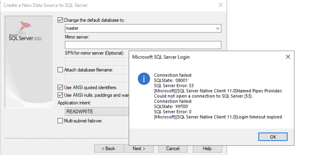Image resolution: width=309 pixels, height=155 pixels.
Task: Click the Mirror server text field
Action: 143,45
